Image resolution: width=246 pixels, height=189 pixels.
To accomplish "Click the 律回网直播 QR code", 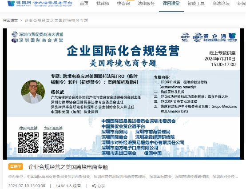I will point(28,142).
